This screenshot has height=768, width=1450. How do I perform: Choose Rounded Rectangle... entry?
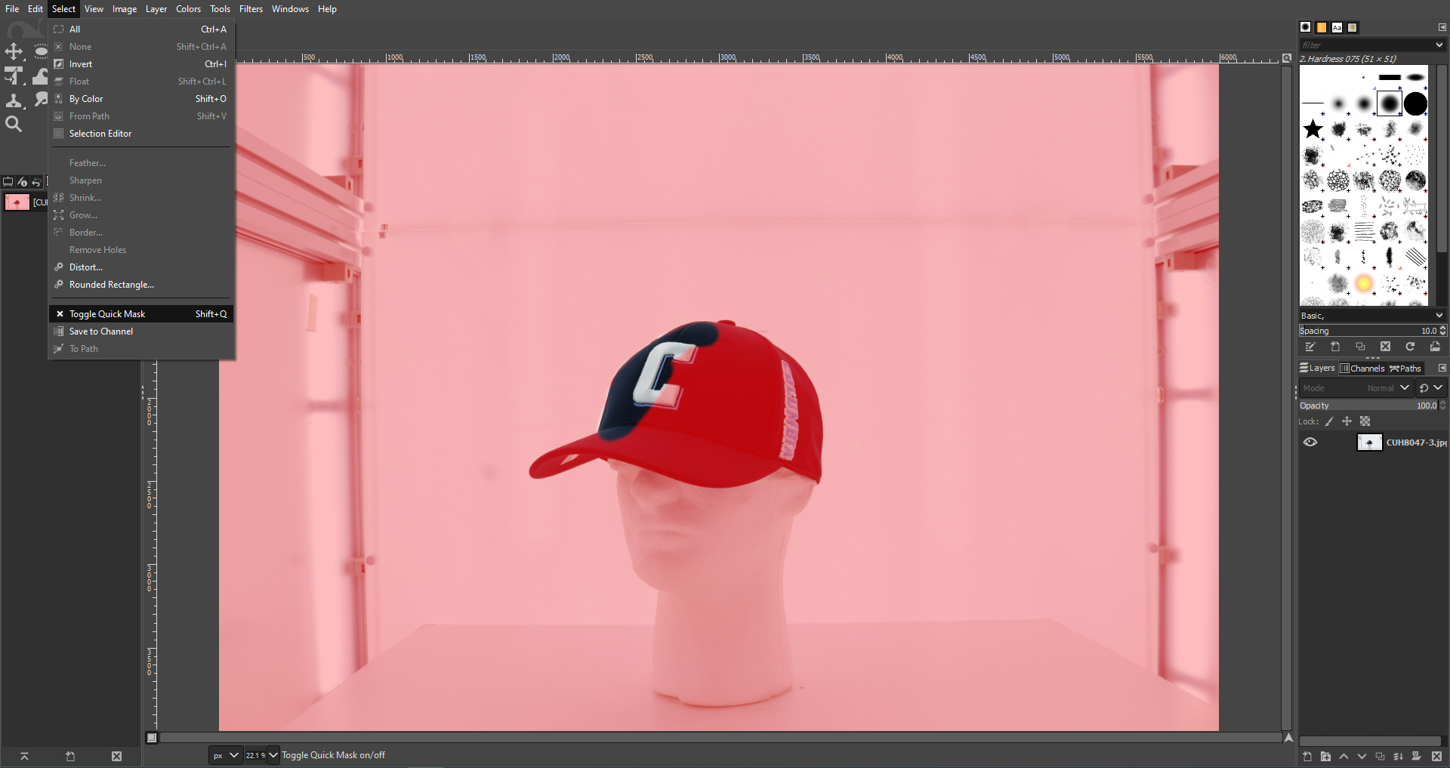[141, 285]
